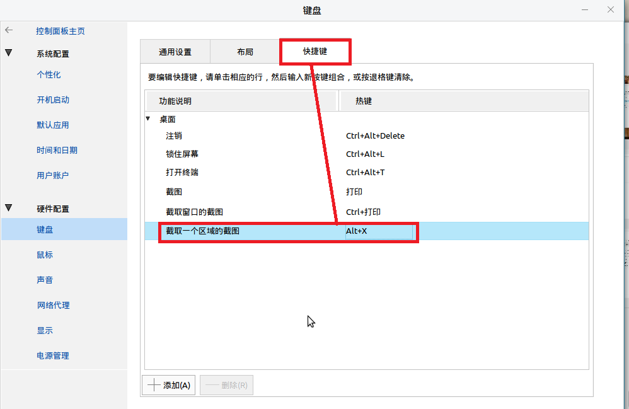Viewport: 629px width, 409px height.
Task: Switch to the 布局 tab
Action: [245, 52]
